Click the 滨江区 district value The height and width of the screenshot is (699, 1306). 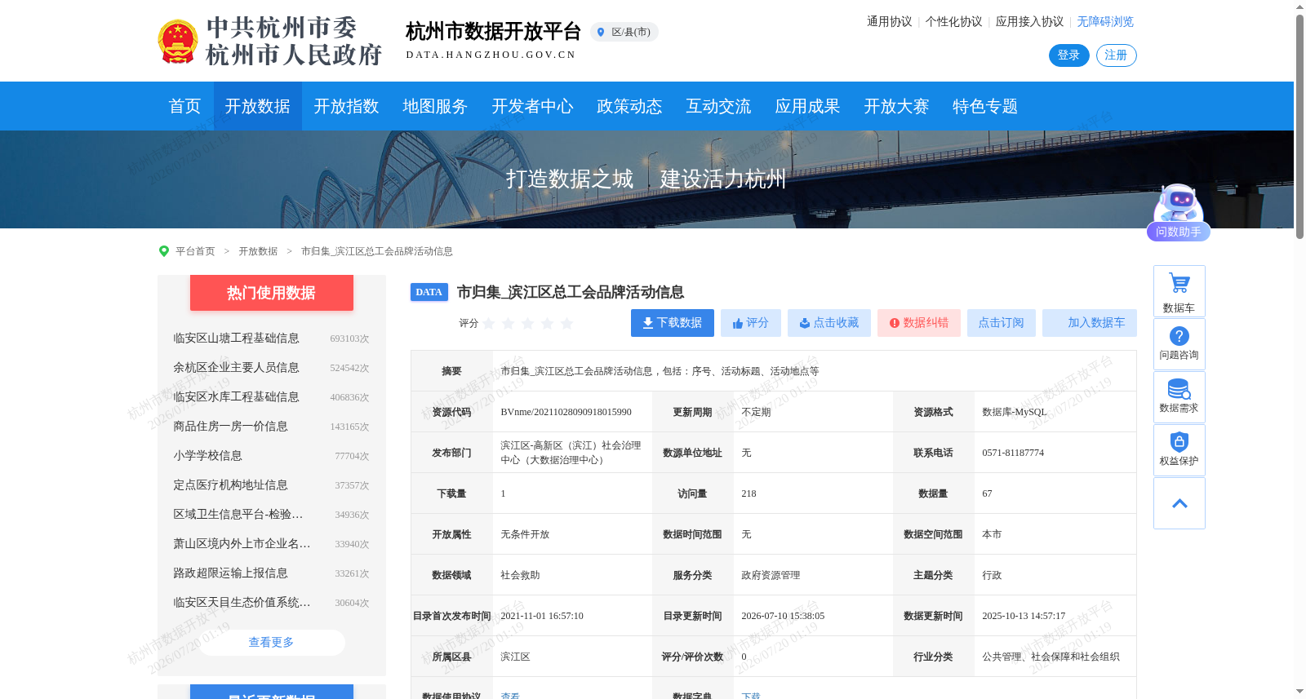click(515, 657)
